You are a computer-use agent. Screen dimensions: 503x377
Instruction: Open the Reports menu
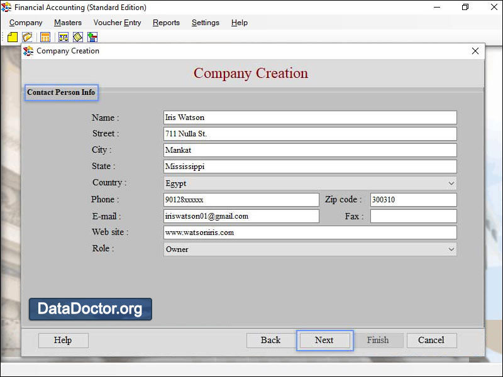(x=166, y=23)
